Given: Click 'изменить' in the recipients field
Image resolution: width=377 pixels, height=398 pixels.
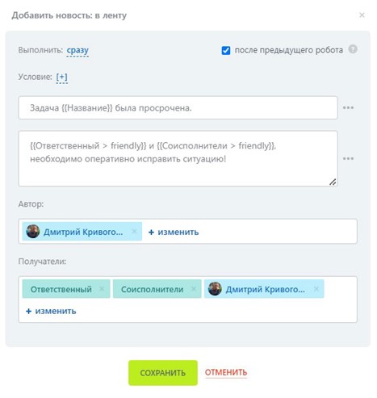Looking at the screenshot, I should pos(51,311).
